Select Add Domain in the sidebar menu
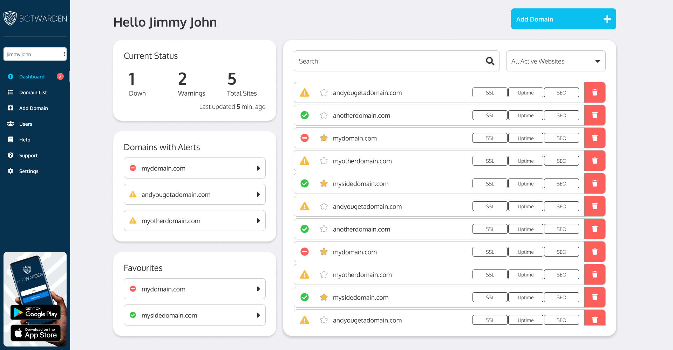The height and width of the screenshot is (350, 673). tap(33, 108)
